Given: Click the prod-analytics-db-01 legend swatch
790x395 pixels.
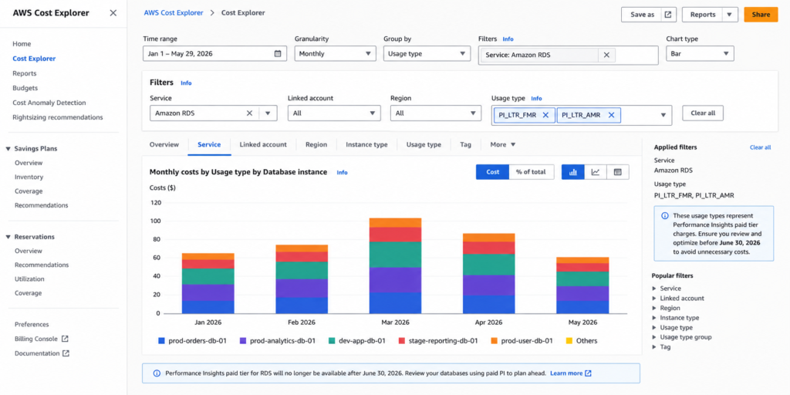Looking at the screenshot, I should click(x=243, y=341).
